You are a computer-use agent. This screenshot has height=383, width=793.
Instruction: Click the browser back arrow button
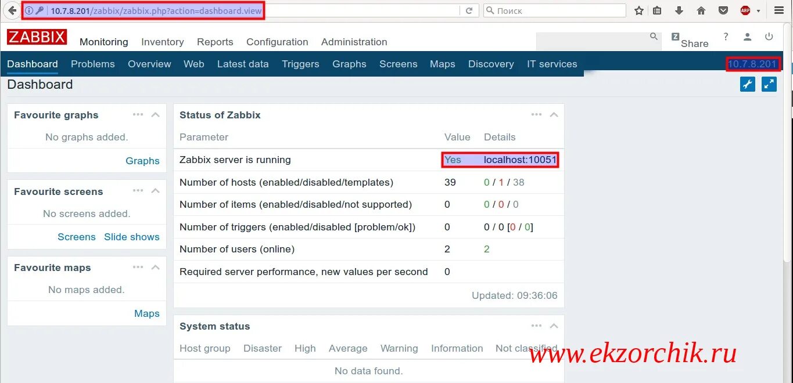(x=12, y=10)
